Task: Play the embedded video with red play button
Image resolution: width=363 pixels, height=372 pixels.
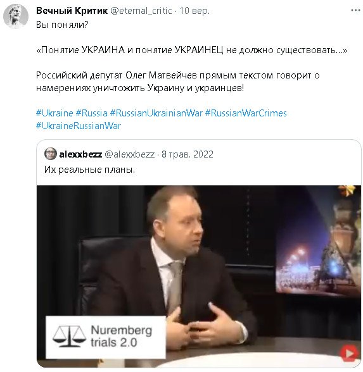Action: click(348, 354)
